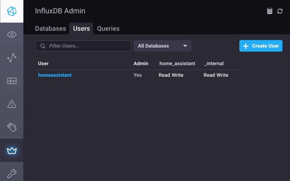Select the InfluxDB Admin crown icon

point(12,150)
